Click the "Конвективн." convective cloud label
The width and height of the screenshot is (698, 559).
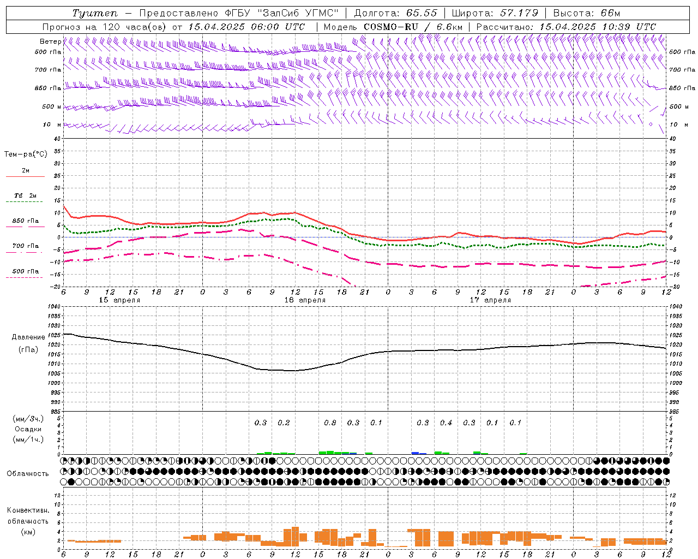pyautogui.click(x=28, y=510)
